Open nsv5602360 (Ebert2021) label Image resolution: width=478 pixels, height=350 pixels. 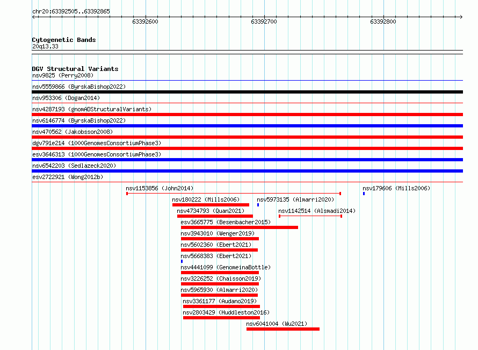(x=216, y=245)
